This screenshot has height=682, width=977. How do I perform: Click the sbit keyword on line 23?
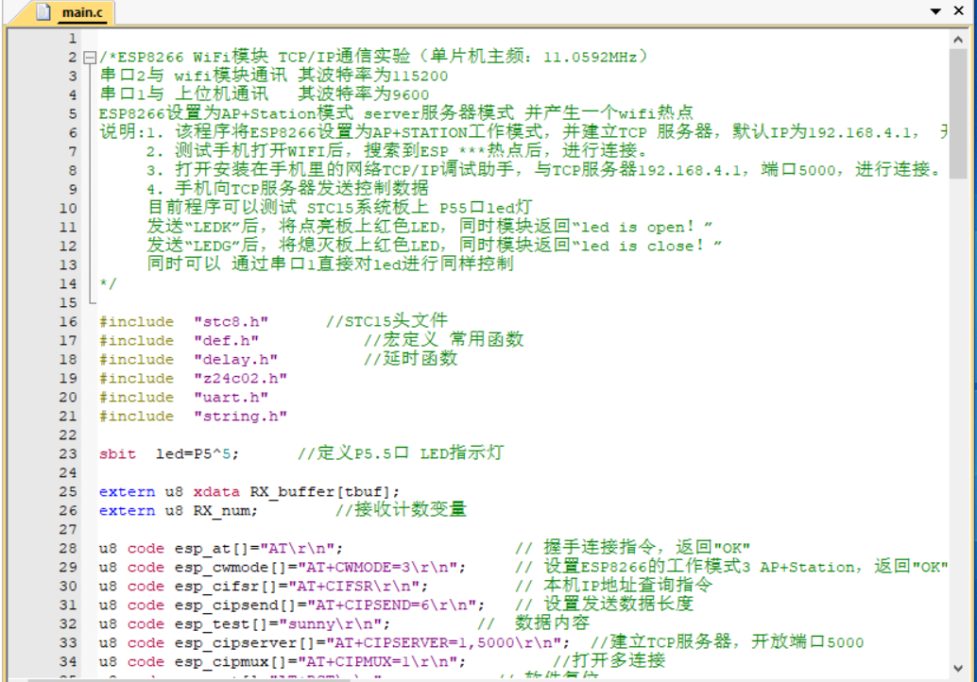117,453
